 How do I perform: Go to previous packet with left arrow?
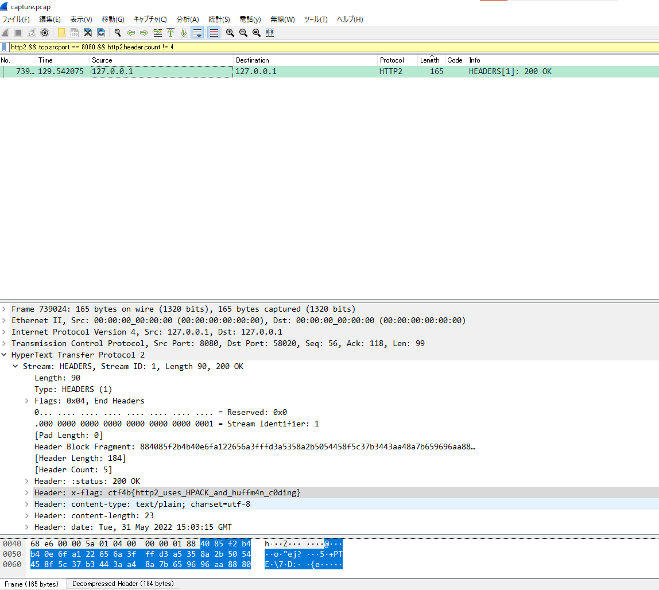[x=131, y=33]
